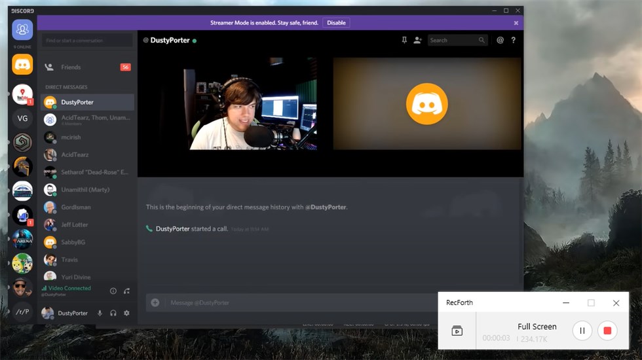Open the sunglasses face server icon
This screenshot has width=642, height=360.
(x=22, y=287)
